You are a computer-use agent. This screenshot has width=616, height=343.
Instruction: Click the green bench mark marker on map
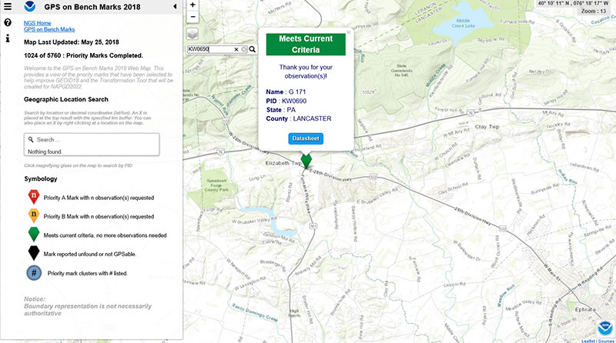click(306, 160)
